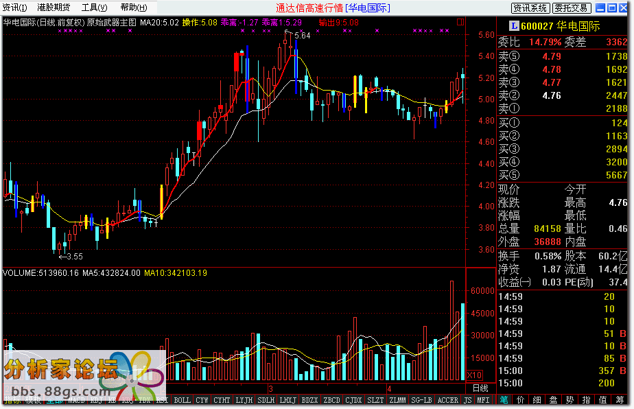The height and width of the screenshot is (409, 634).
Task: Click the MA20:5.02 indicator label
Action: pyautogui.click(x=159, y=22)
